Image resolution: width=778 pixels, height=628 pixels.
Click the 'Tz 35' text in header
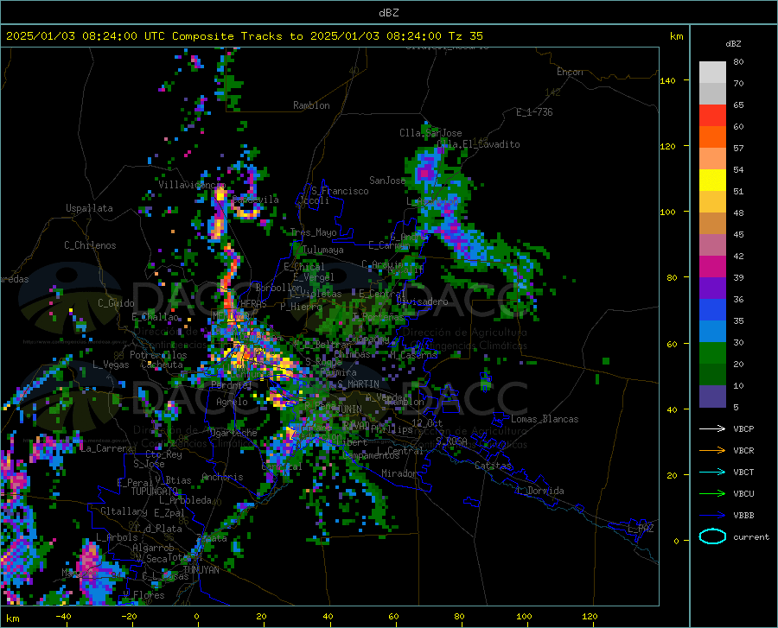[x=465, y=36]
